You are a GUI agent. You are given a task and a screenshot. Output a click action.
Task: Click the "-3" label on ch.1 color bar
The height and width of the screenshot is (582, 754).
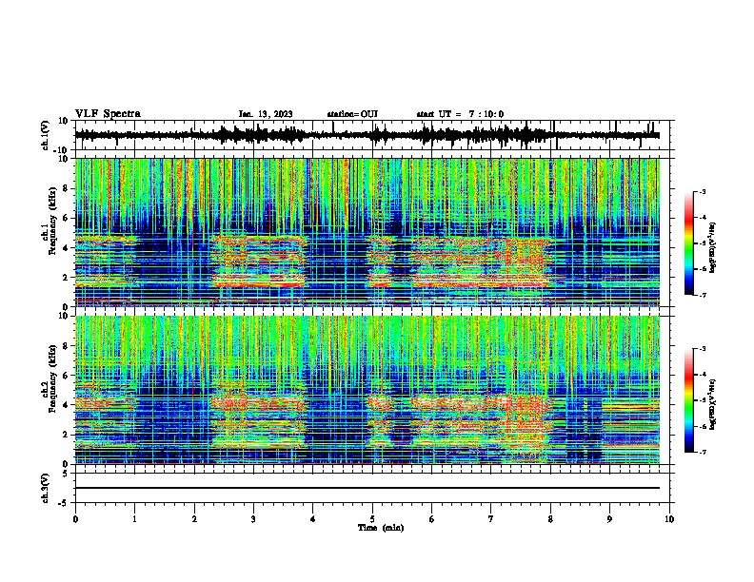tap(702, 191)
